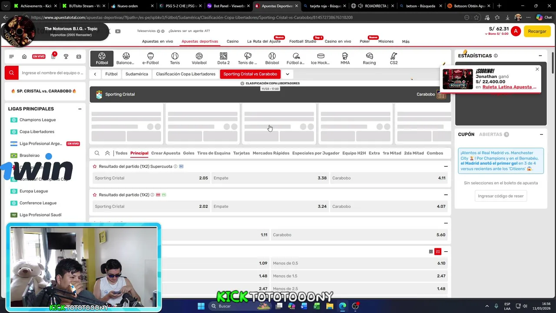The image size is (556, 313).
Task: Select the Fútbol sport icon
Action: coord(102,59)
